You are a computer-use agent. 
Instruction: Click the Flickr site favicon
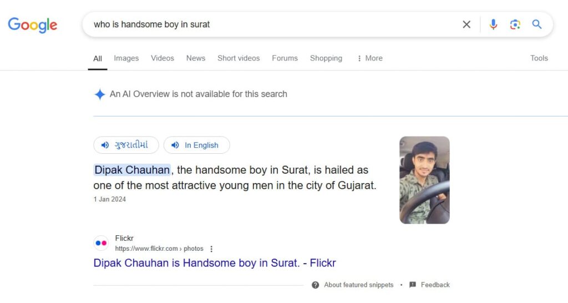100,243
